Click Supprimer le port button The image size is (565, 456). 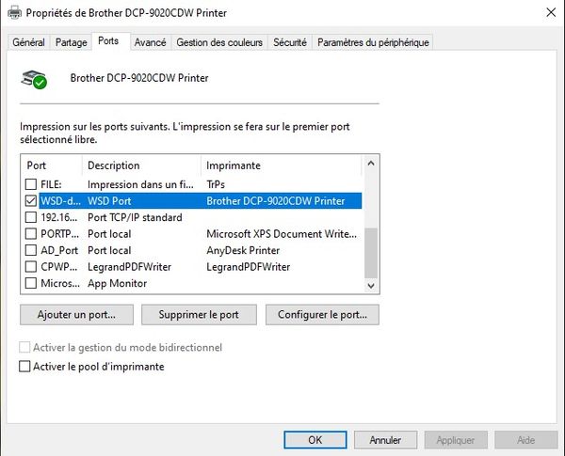[199, 315]
